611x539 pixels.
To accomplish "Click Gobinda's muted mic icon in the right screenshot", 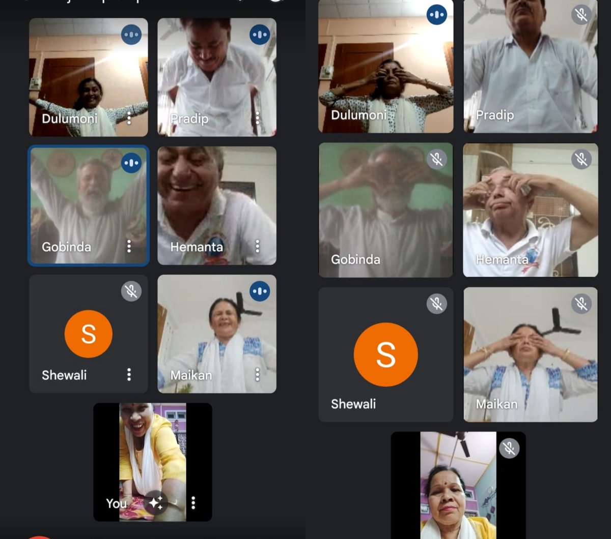I will pos(437,159).
